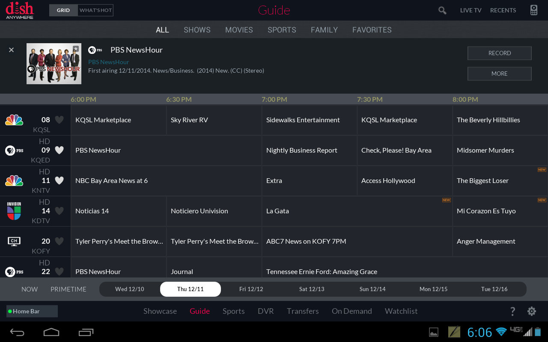Select Tennessee Ernie Ford: Amazing Grace
Image resolution: width=548 pixels, height=342 pixels.
click(x=405, y=268)
